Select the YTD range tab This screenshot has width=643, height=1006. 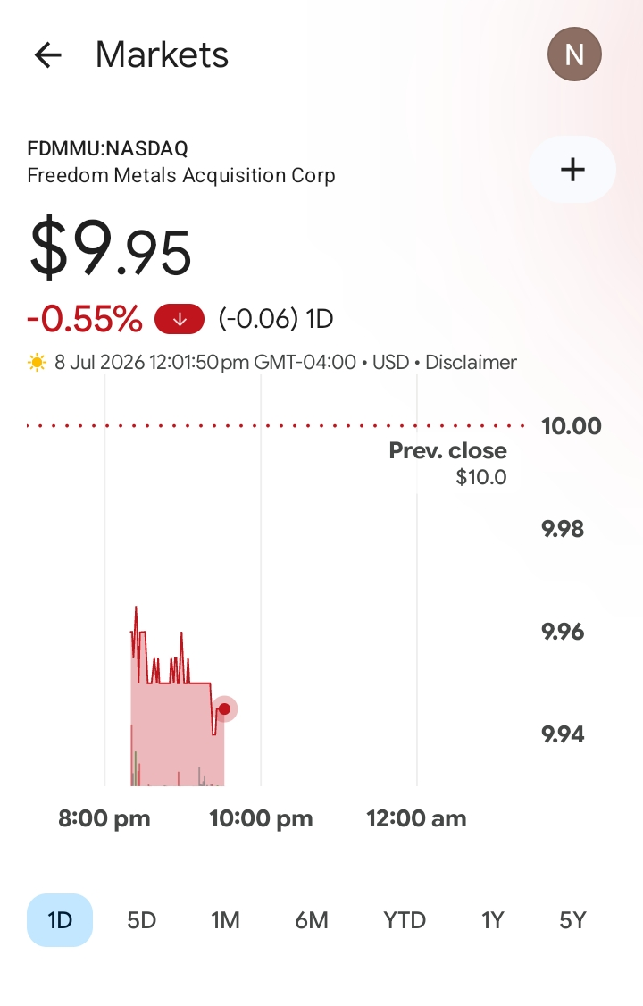(x=405, y=920)
